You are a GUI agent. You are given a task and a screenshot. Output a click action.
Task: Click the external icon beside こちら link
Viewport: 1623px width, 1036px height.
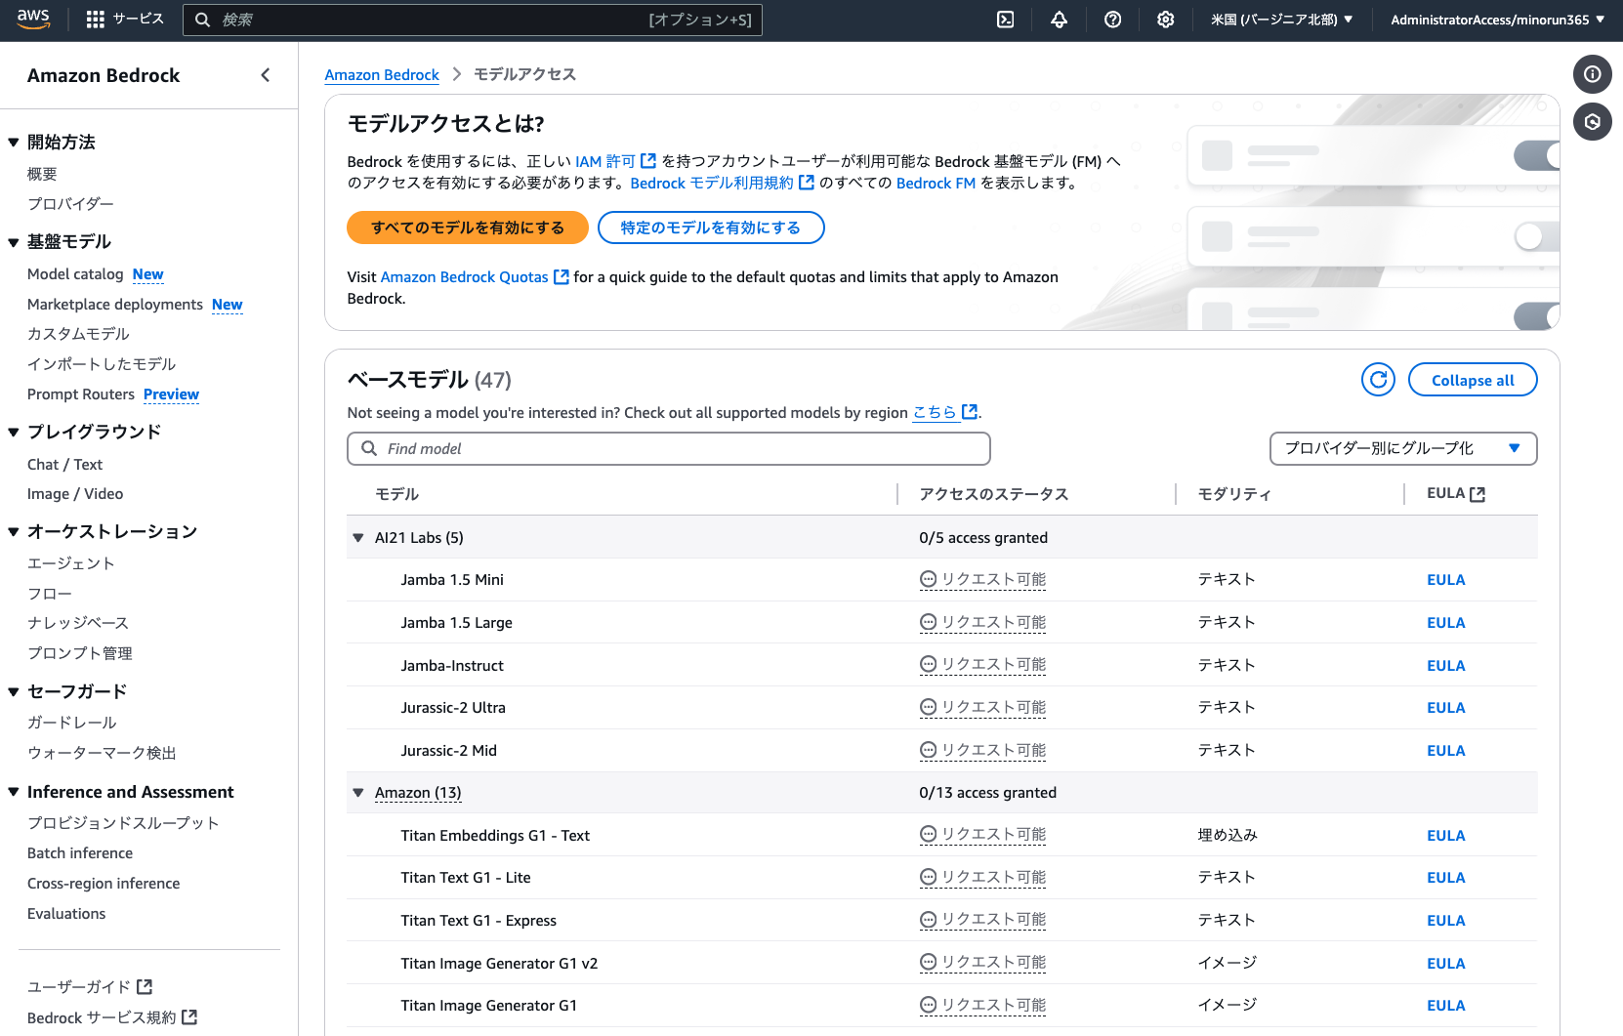[970, 412]
